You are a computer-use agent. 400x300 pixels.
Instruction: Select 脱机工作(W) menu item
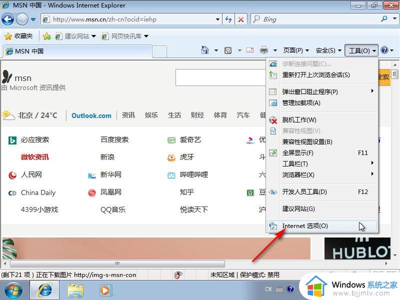322,119
